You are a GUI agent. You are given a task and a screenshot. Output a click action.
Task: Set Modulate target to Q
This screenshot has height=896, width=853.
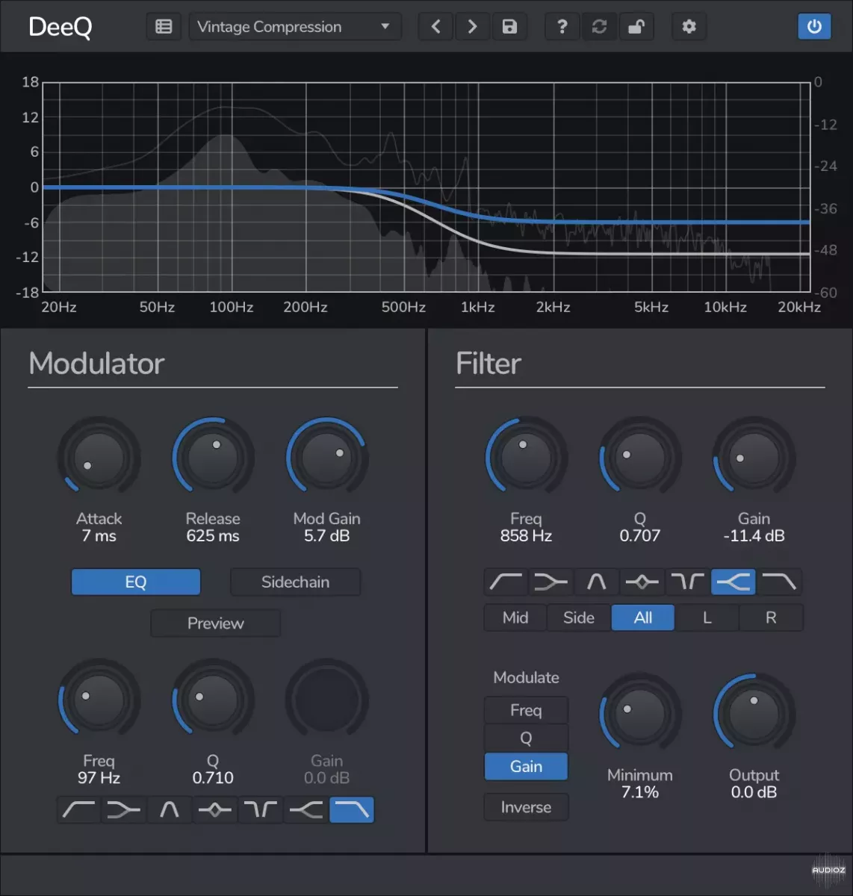click(526, 738)
